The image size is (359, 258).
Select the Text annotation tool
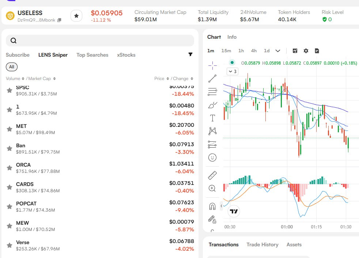212,118
